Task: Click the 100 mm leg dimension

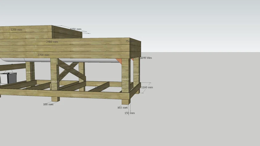Action: (48, 104)
